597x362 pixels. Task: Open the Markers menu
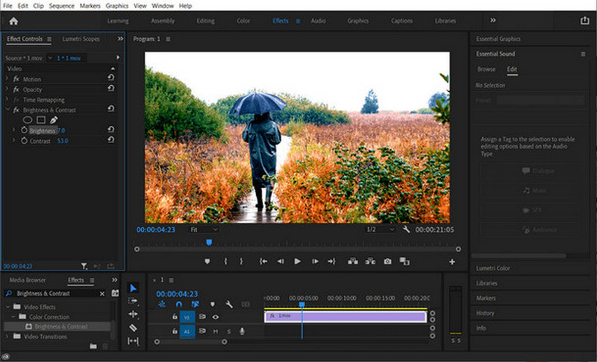coord(90,6)
